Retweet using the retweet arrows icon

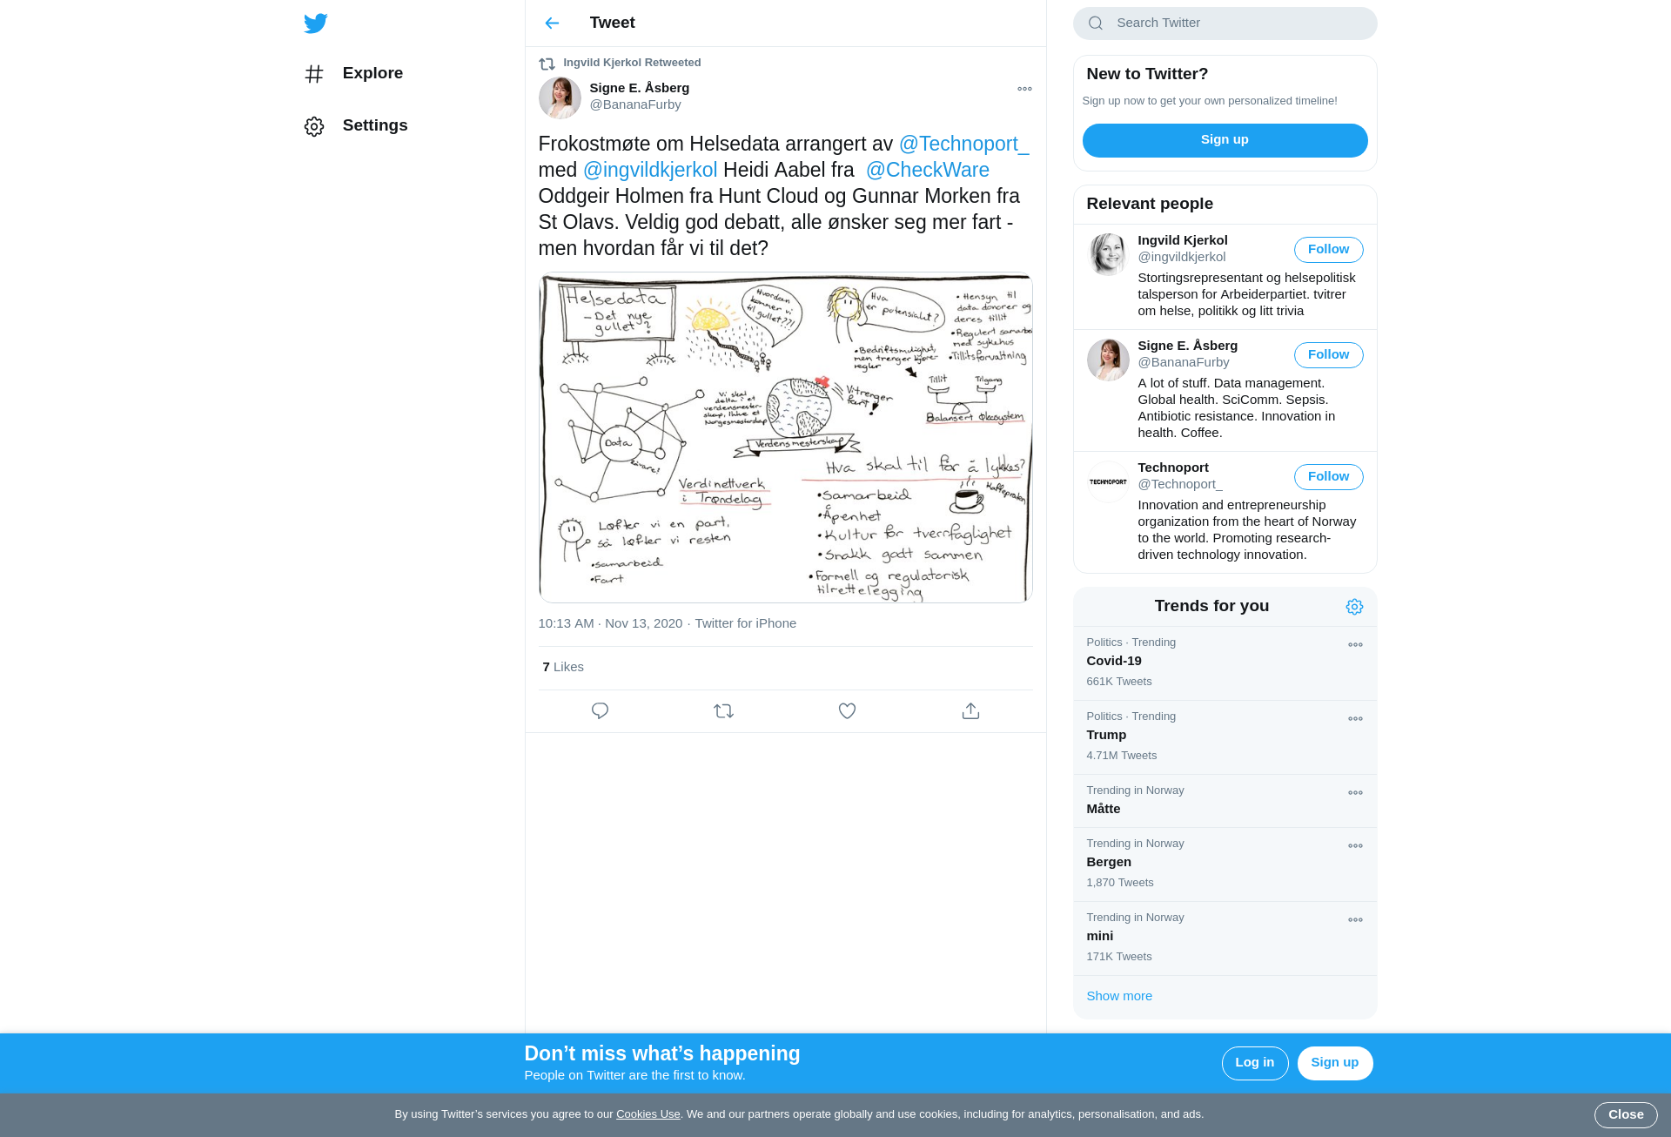[x=723, y=711]
